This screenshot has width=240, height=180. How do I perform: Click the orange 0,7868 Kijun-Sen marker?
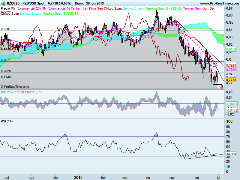click(231, 70)
